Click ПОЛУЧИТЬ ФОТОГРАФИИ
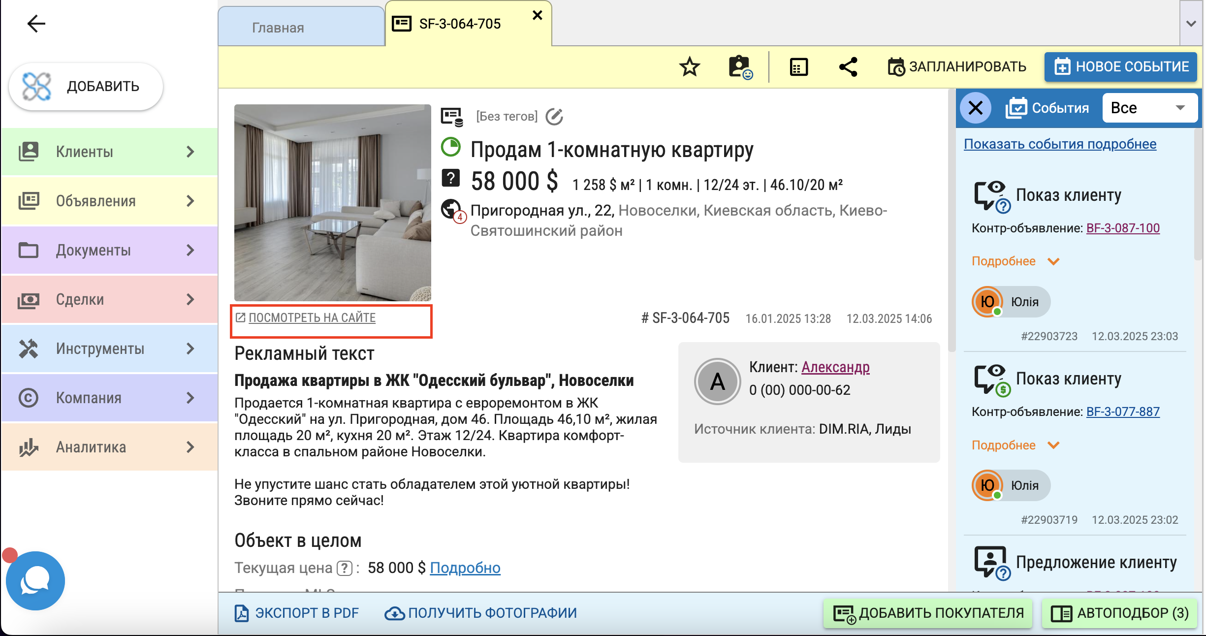 click(x=480, y=613)
